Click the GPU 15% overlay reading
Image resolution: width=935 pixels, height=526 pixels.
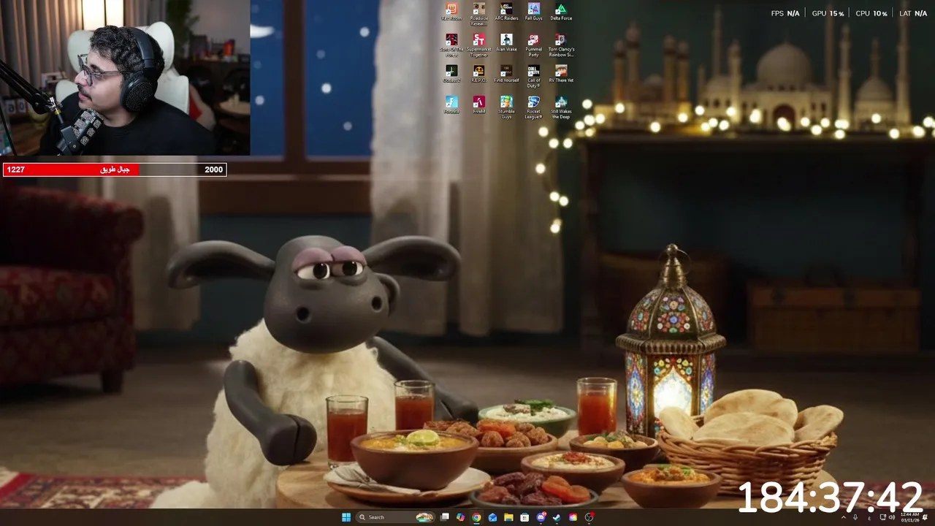[828, 13]
